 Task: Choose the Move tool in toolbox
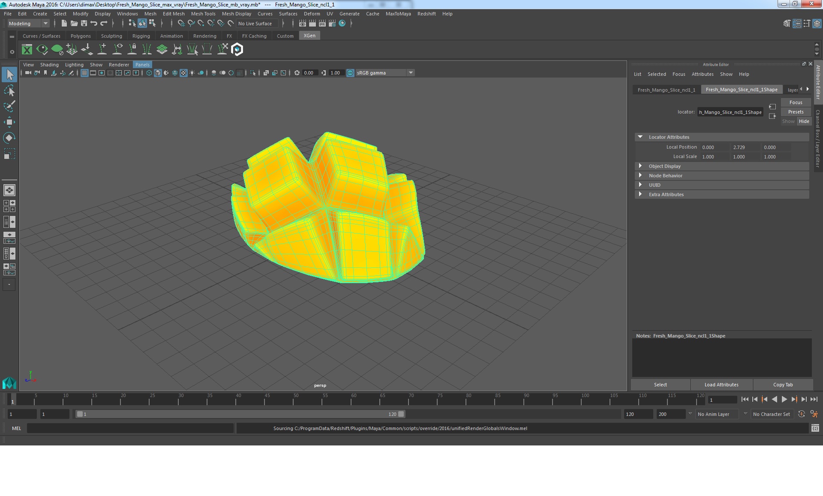point(9,122)
